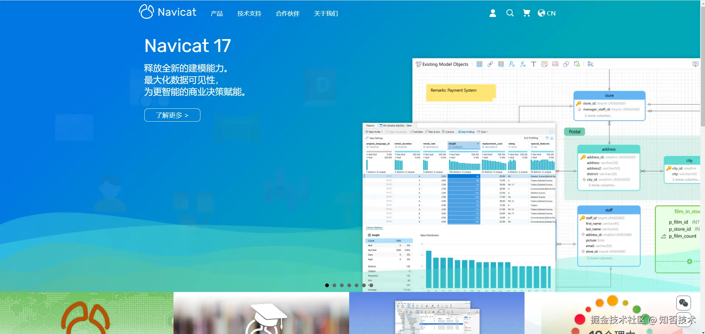This screenshot has height=334, width=705.
Task: Select the first (active) carousel dot
Action: coord(327,285)
